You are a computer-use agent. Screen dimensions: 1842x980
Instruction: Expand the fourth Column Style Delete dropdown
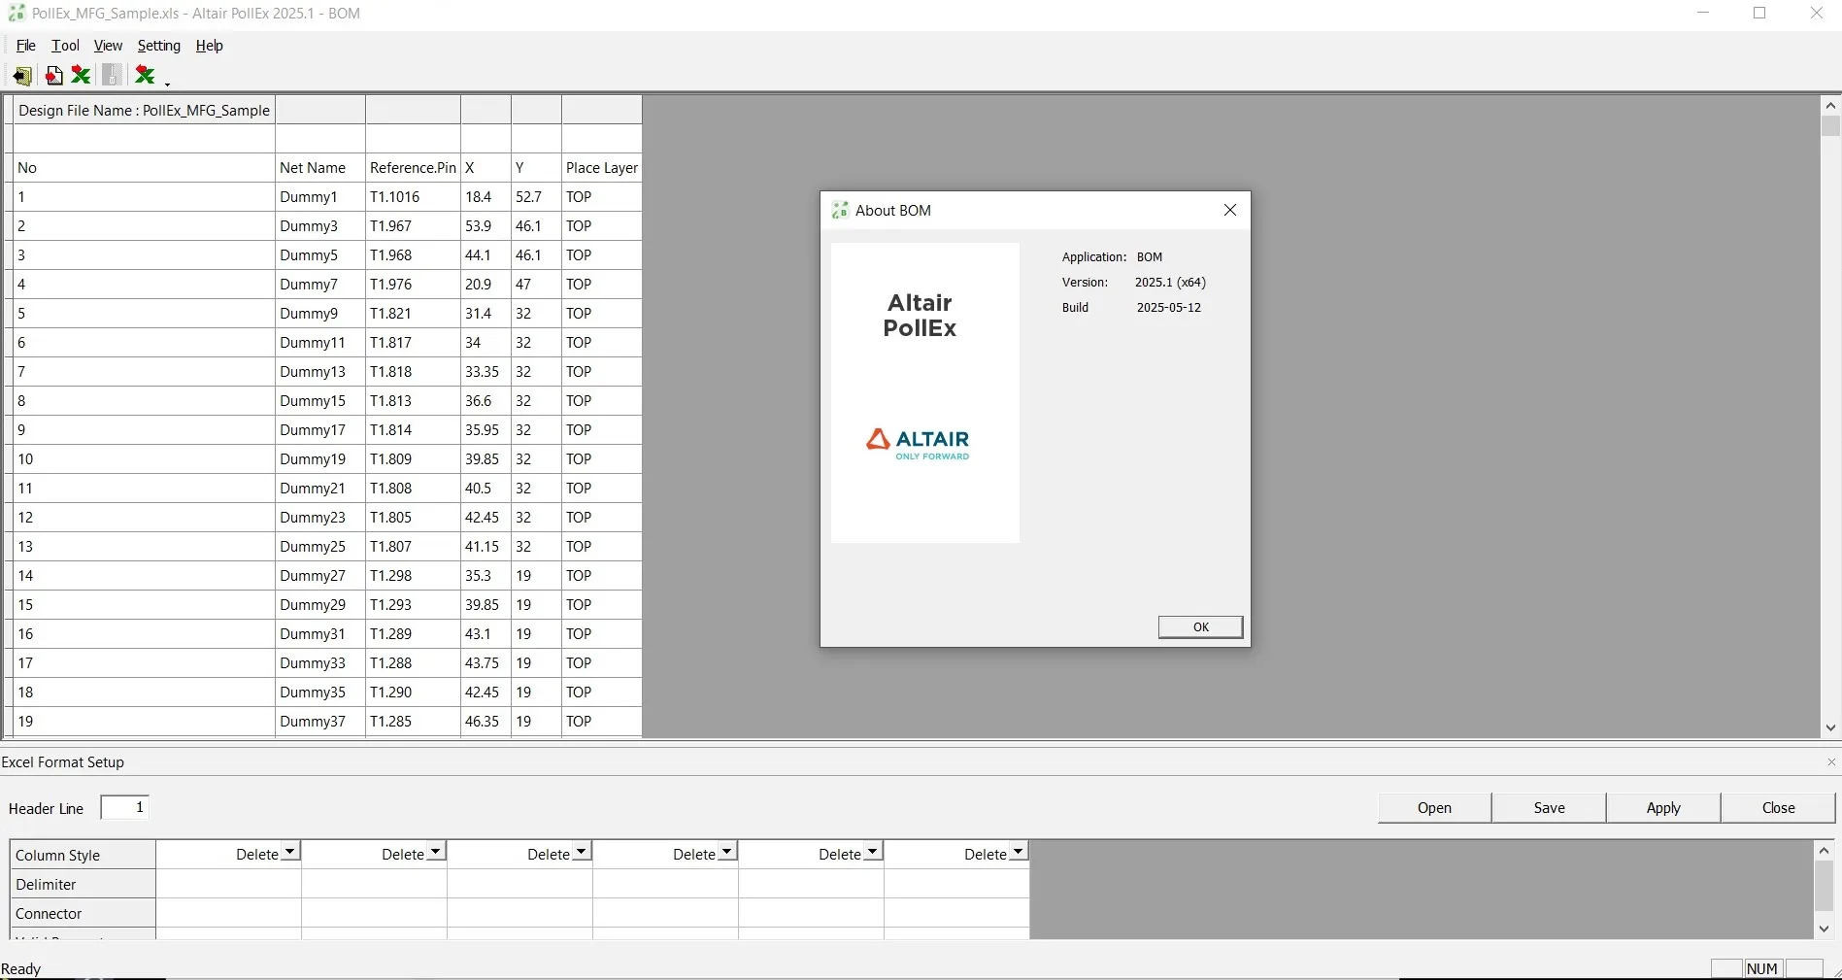[x=727, y=853]
